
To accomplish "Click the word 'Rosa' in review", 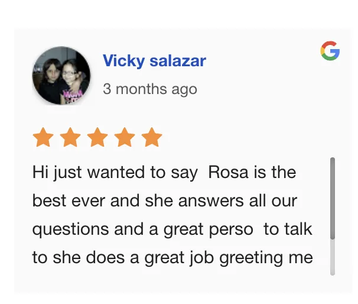I will click(228, 172).
